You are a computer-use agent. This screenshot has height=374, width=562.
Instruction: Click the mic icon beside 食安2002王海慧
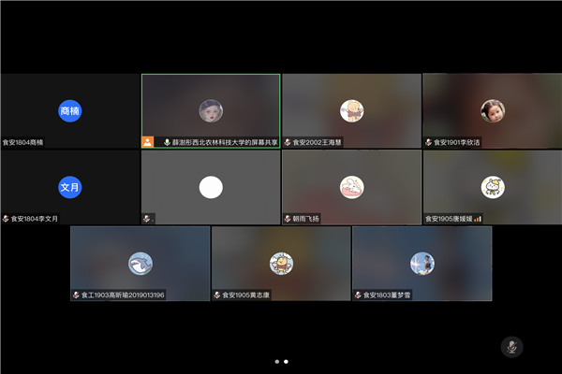288,142
